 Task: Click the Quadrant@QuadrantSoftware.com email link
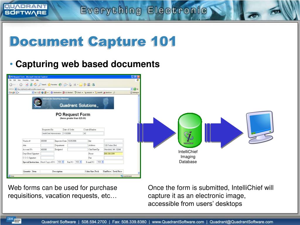coord(241,222)
